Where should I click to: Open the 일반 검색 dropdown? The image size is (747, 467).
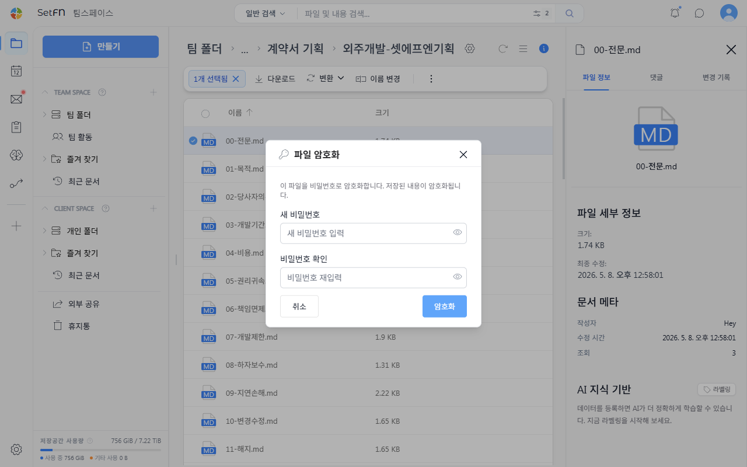tap(266, 13)
